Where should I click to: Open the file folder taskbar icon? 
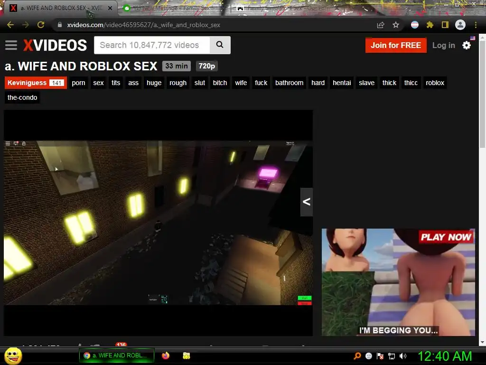(186, 355)
